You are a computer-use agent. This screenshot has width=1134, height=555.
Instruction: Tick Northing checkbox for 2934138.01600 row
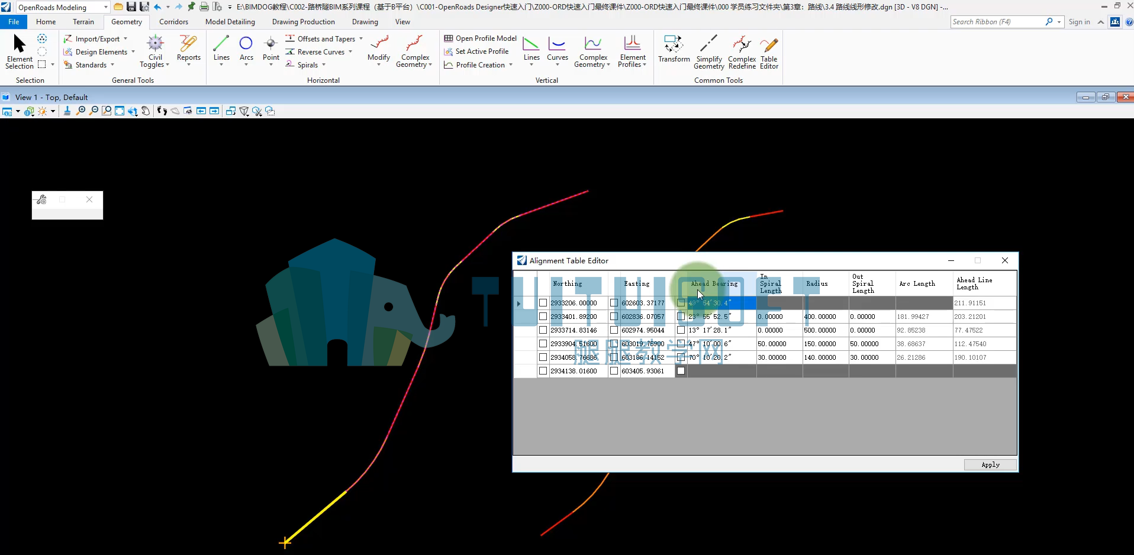543,370
